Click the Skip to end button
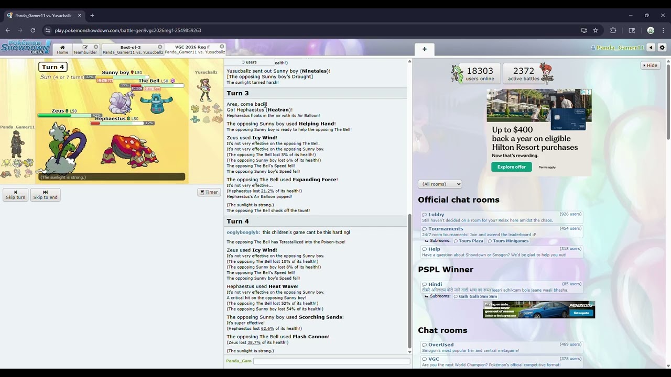 pyautogui.click(x=45, y=195)
